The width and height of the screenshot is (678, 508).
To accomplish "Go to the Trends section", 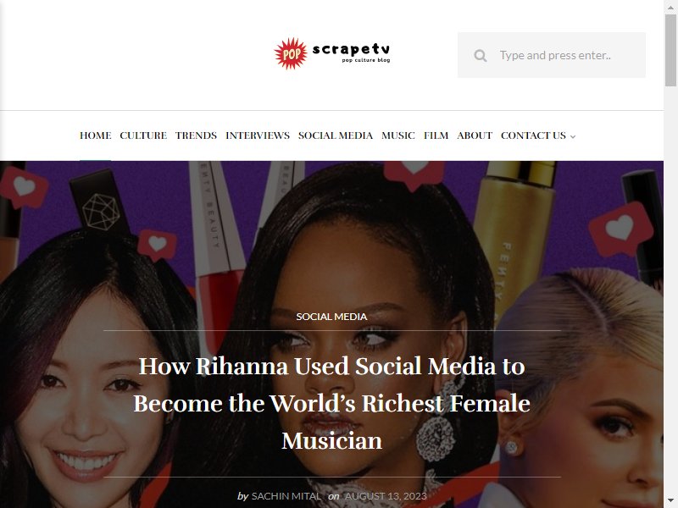I will [x=196, y=135].
